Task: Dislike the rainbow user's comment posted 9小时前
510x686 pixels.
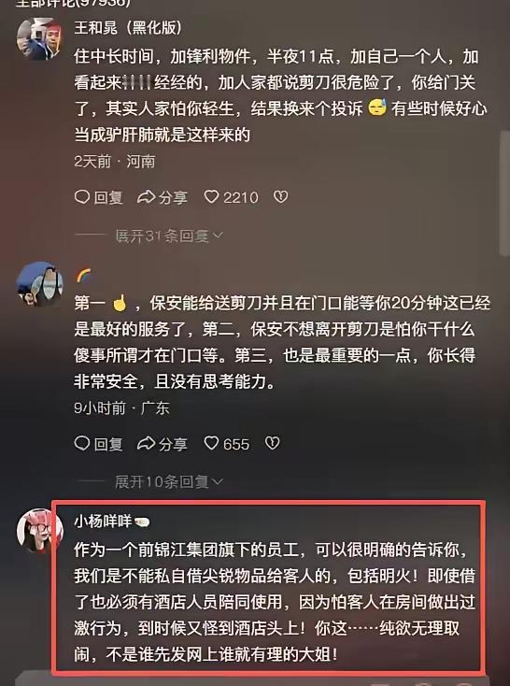Action: [x=273, y=444]
